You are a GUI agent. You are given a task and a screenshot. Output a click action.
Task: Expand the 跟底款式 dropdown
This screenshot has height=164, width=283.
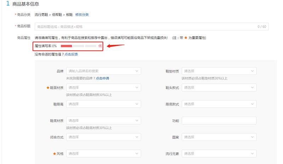point(219,104)
